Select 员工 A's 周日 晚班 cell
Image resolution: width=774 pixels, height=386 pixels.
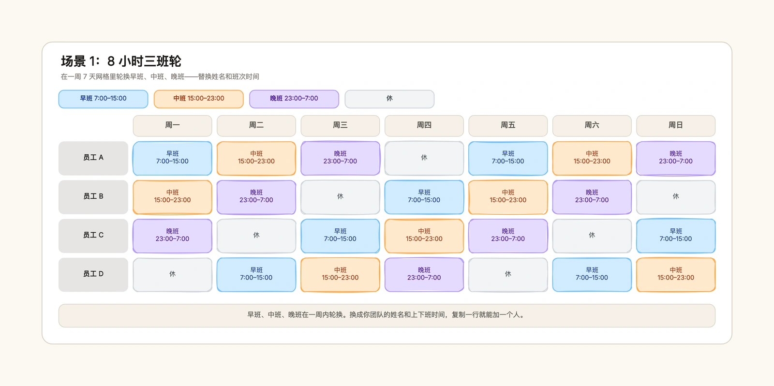point(676,158)
